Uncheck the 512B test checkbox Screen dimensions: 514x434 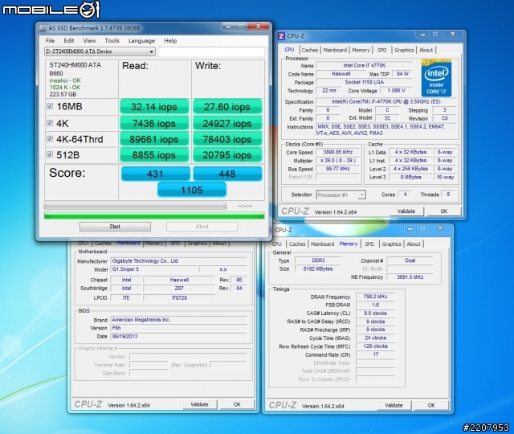point(50,154)
